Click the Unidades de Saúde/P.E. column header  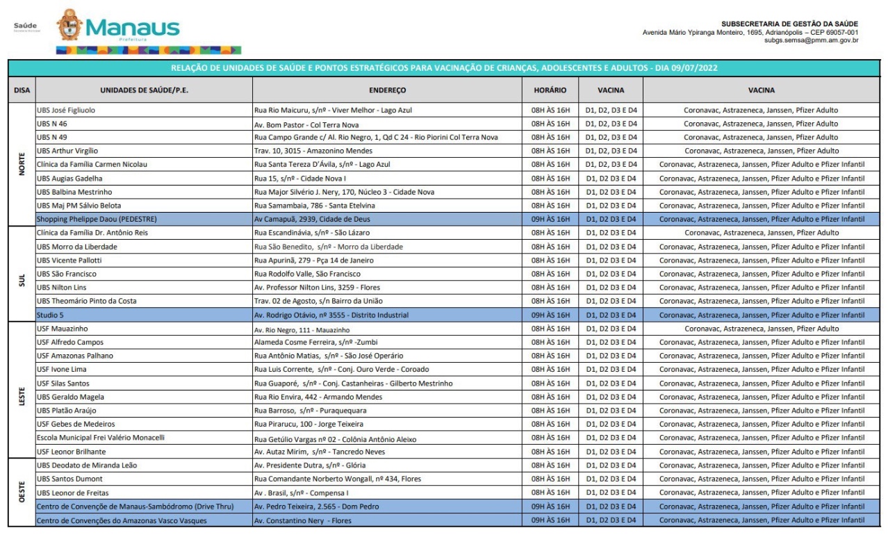click(144, 90)
